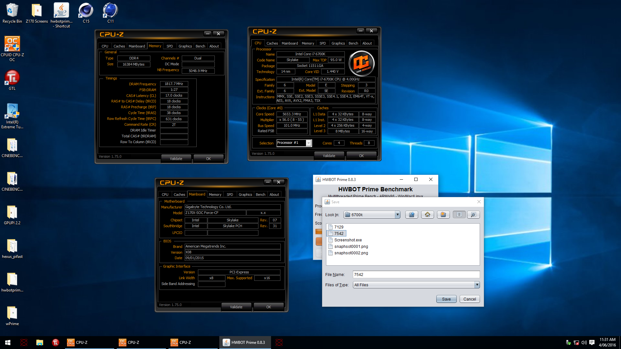Open the red T app on taskbar

point(55,343)
